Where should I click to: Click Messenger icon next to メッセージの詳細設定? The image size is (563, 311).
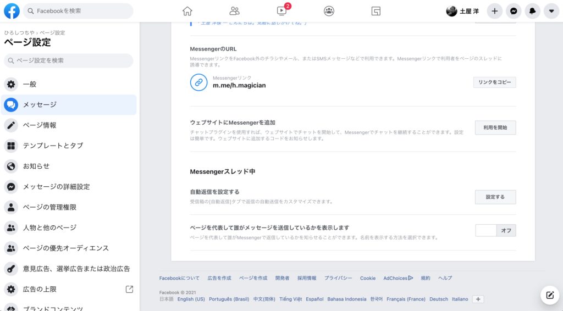pos(11,186)
